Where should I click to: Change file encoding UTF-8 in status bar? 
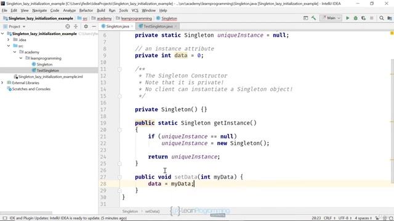click(x=345, y=218)
